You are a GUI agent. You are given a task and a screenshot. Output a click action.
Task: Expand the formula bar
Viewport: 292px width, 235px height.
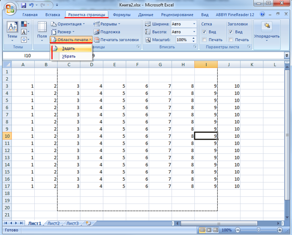click(x=287, y=55)
